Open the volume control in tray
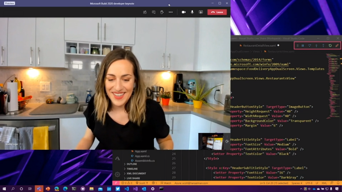The width and height of the screenshot is (342, 192). coord(310,189)
